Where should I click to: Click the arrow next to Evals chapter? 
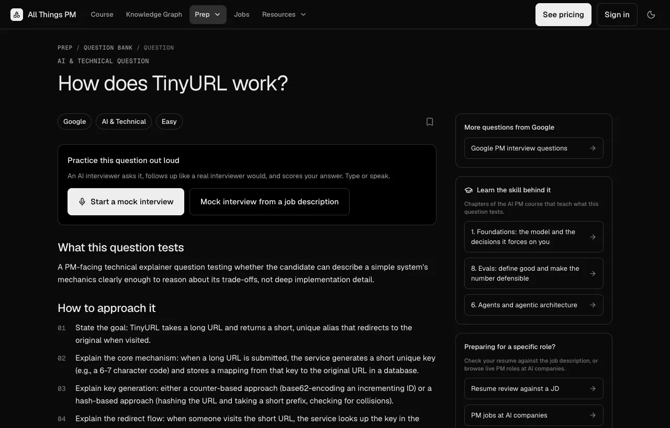click(593, 273)
